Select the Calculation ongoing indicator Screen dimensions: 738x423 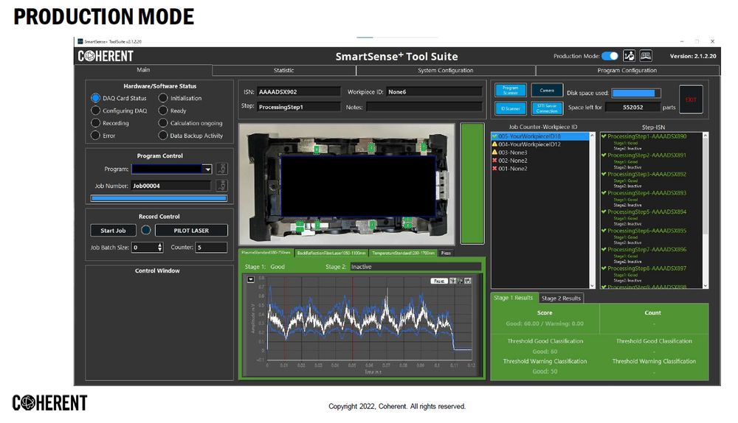pos(163,122)
